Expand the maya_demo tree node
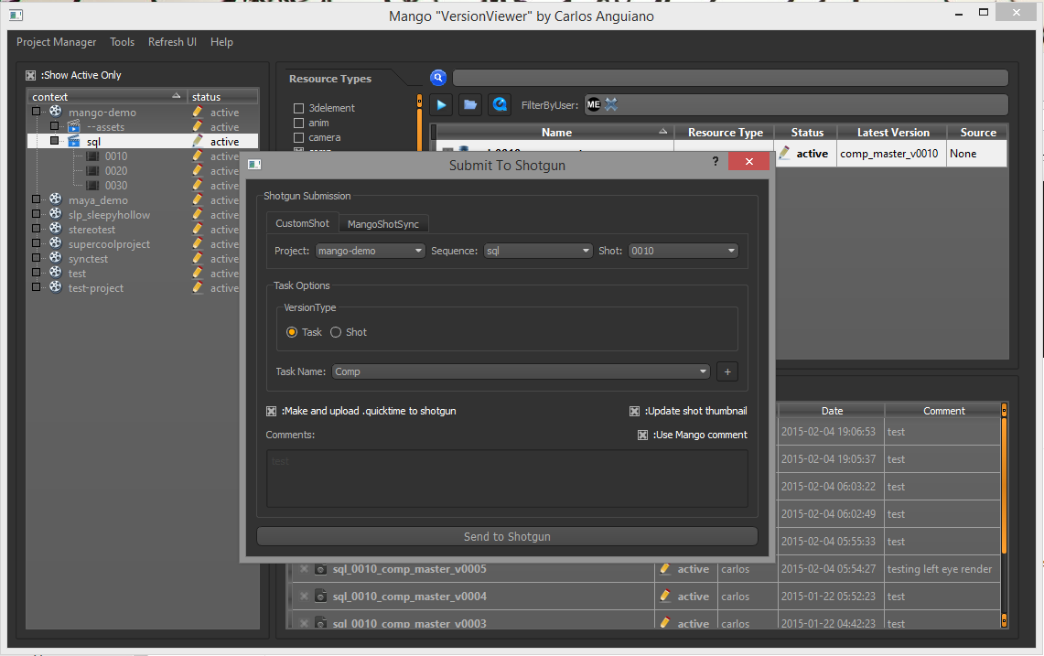 37,199
